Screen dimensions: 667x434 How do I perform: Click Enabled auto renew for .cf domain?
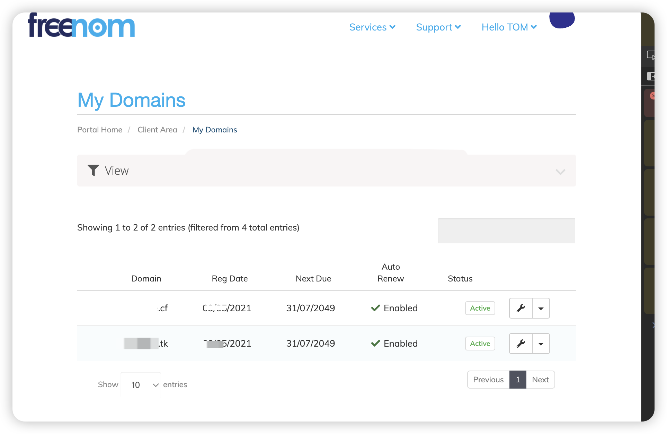click(x=394, y=308)
